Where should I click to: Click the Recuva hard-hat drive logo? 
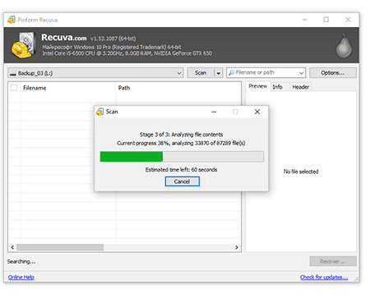click(24, 45)
